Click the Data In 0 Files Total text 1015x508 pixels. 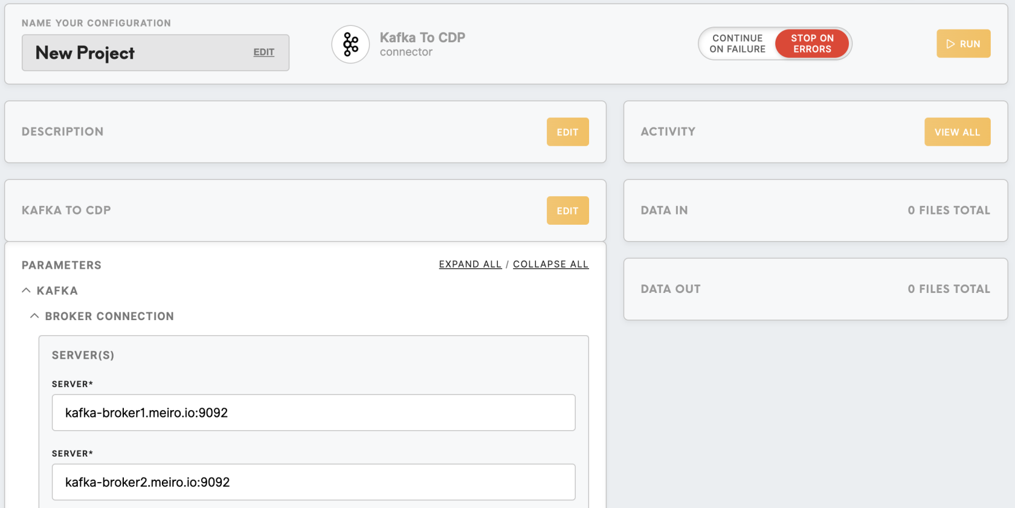949,210
